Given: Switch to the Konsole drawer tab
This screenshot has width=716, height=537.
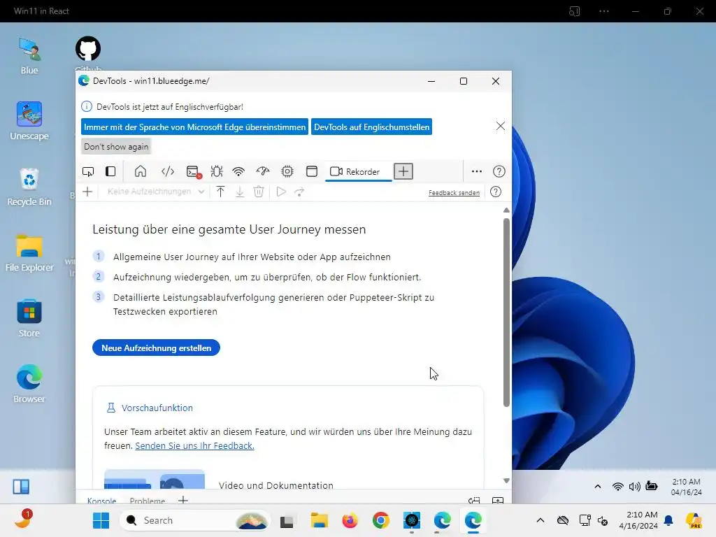Looking at the screenshot, I should (101, 501).
